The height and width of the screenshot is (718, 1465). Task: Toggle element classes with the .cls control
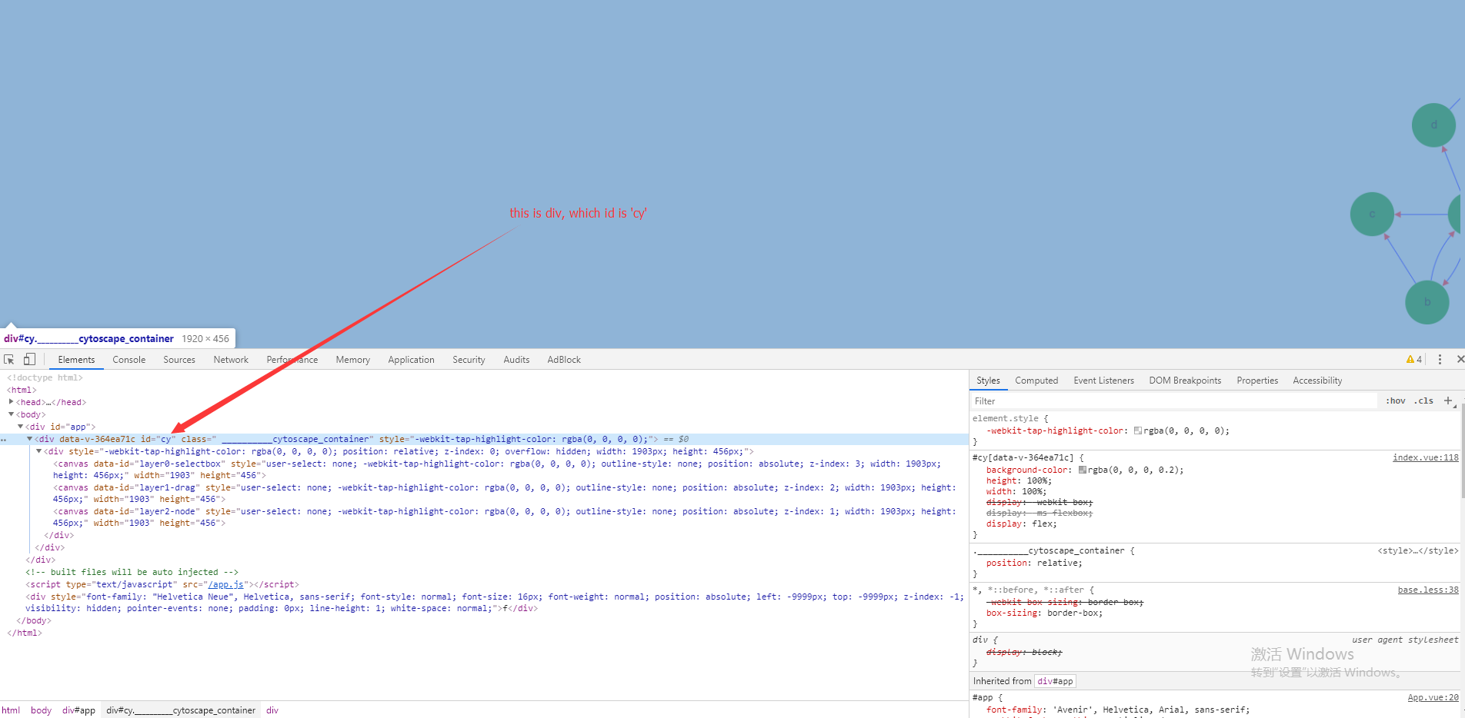pos(1423,401)
